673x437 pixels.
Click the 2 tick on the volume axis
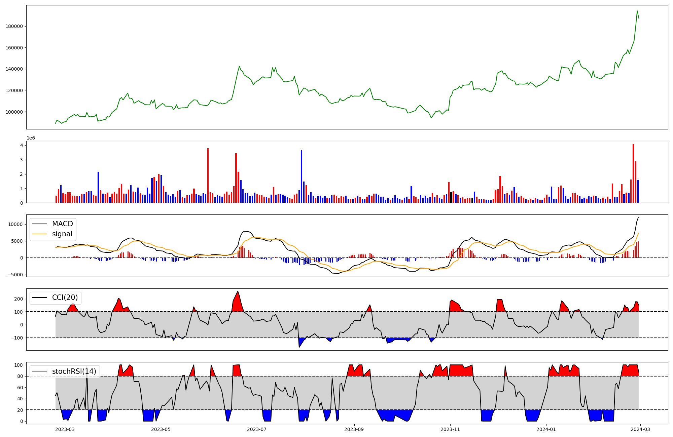[x=22, y=174]
